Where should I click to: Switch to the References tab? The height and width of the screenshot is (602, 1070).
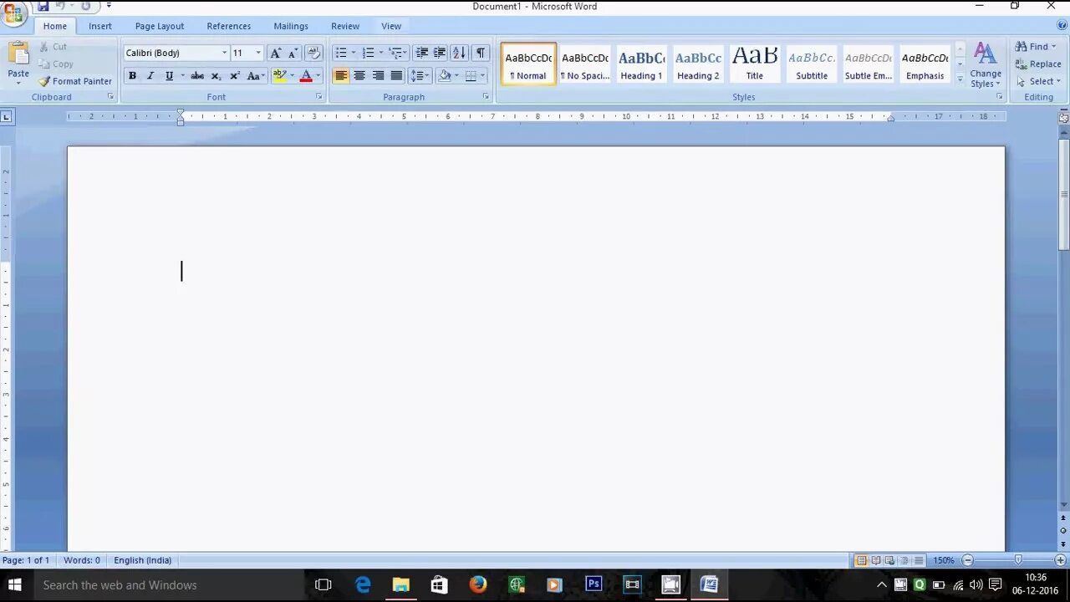[228, 26]
